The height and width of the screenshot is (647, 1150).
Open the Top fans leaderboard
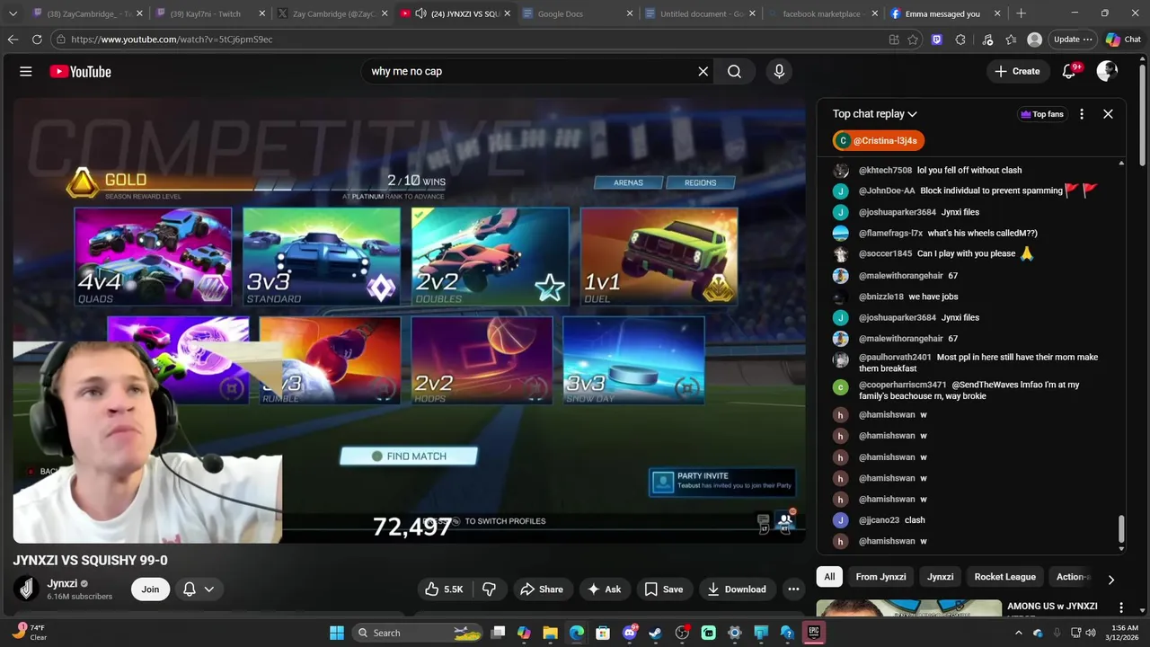(1042, 114)
